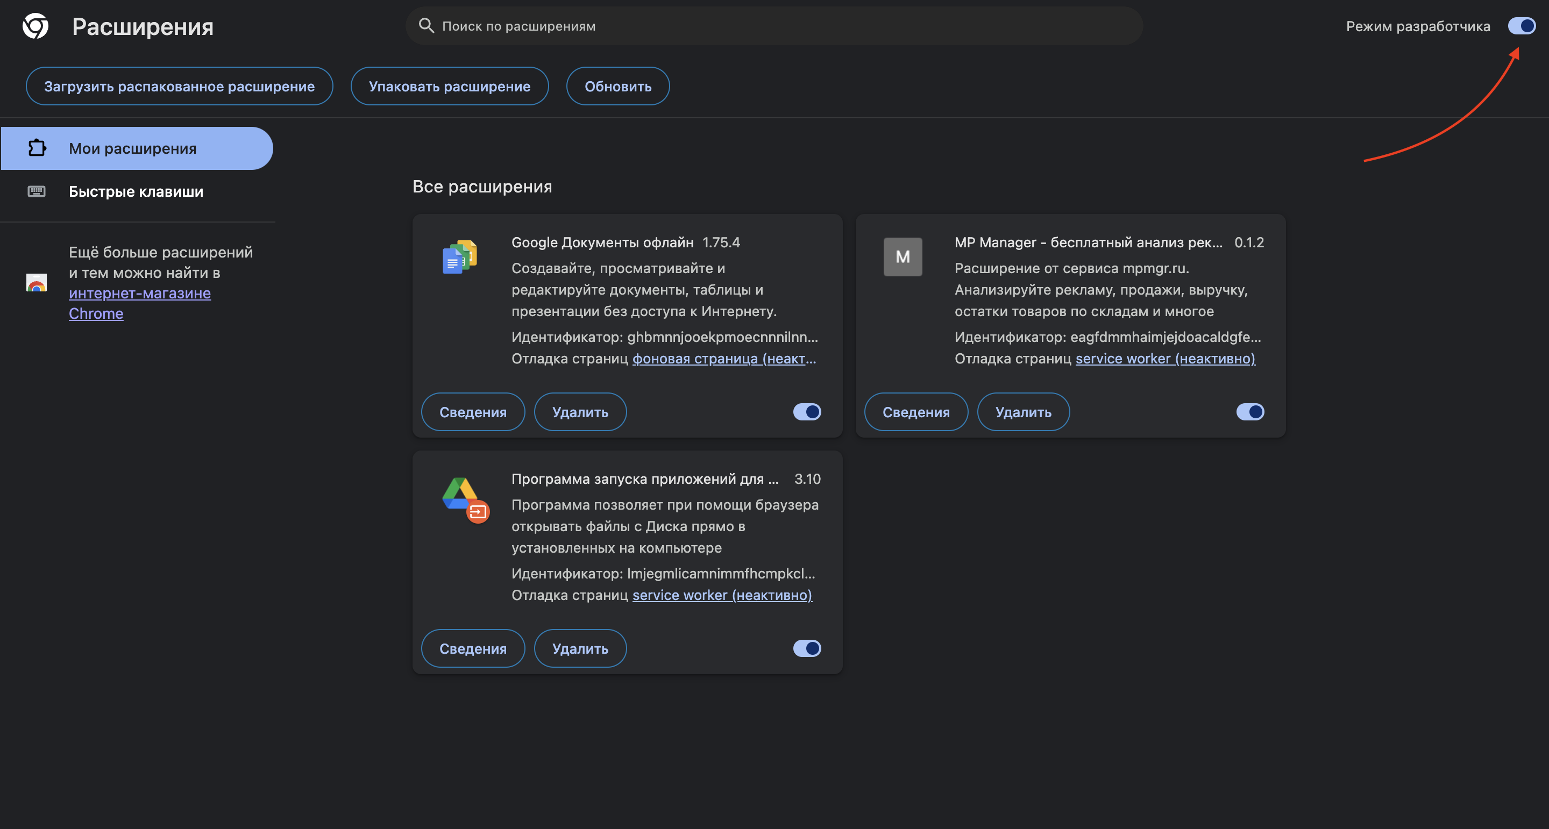
Task: Focus the Поиск по расширениям search field
Action: click(x=781, y=26)
